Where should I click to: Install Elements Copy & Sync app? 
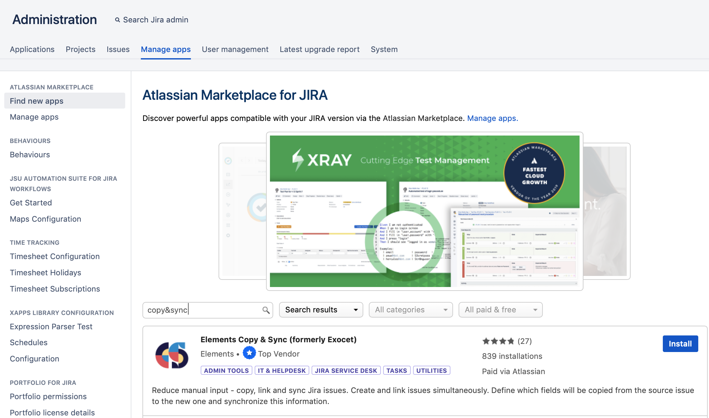[680, 344]
